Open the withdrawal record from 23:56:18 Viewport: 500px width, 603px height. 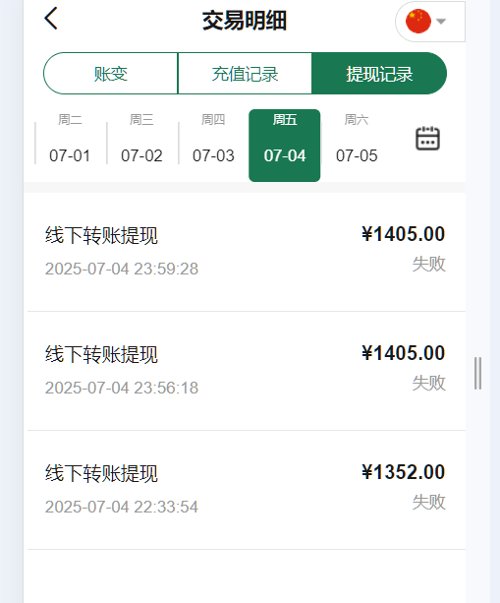247,371
